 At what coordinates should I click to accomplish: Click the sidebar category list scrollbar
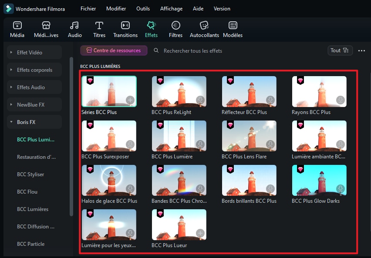pos(71,137)
